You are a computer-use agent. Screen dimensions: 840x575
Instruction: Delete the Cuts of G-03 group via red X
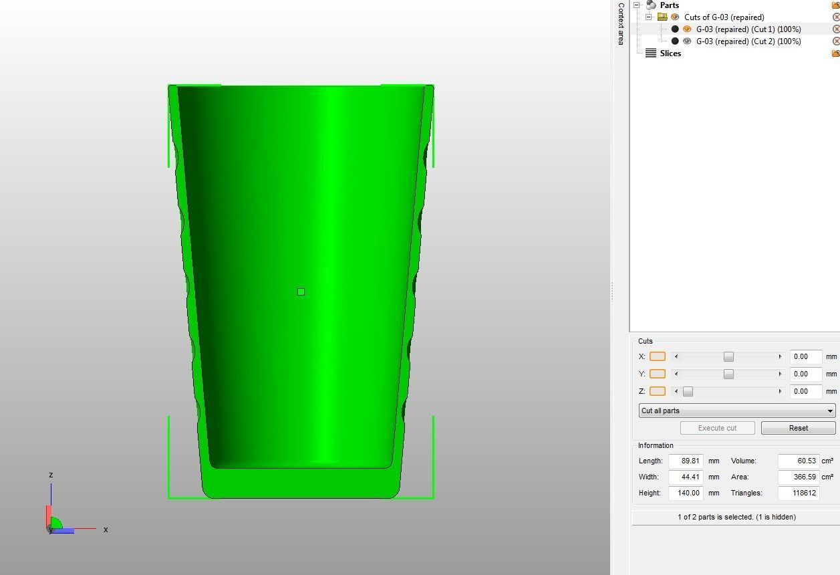point(835,17)
